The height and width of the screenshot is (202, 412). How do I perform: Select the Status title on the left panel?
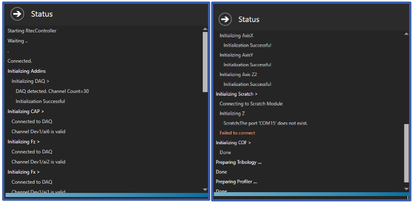pyautogui.click(x=42, y=14)
